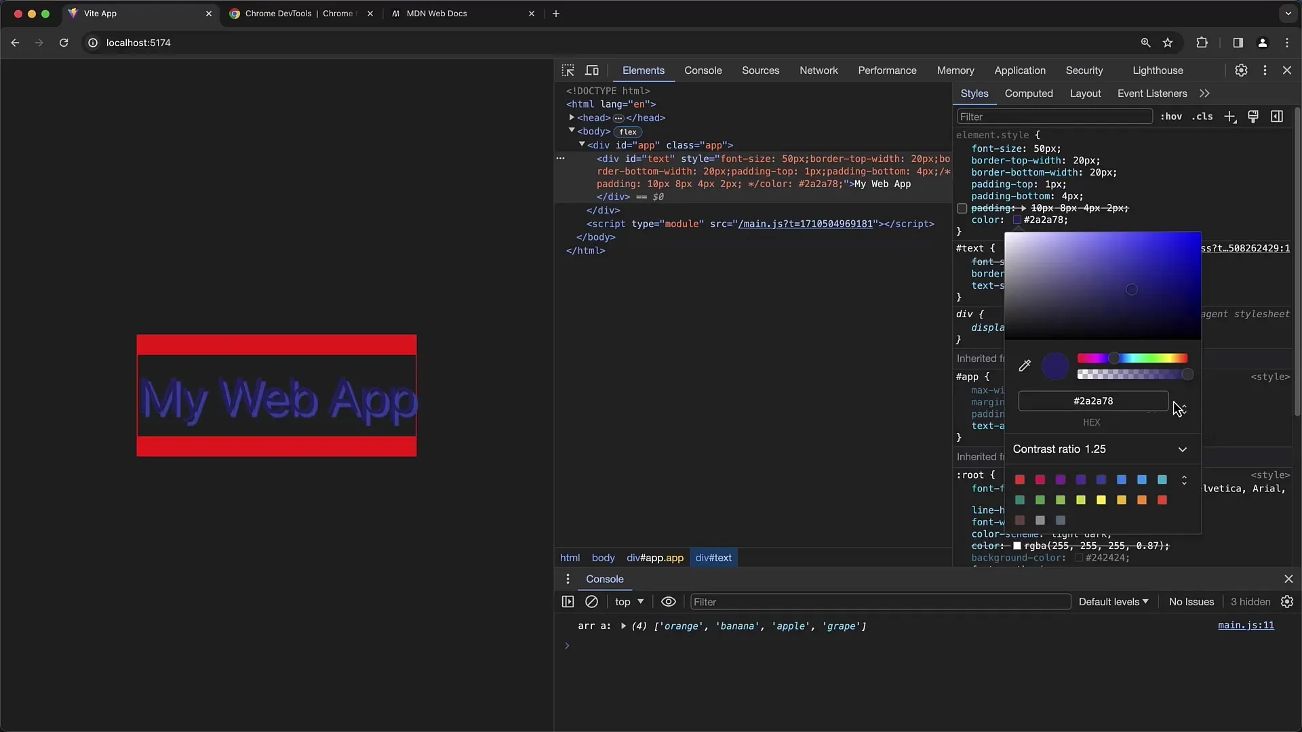Clear the console
The width and height of the screenshot is (1302, 732).
pos(591,602)
